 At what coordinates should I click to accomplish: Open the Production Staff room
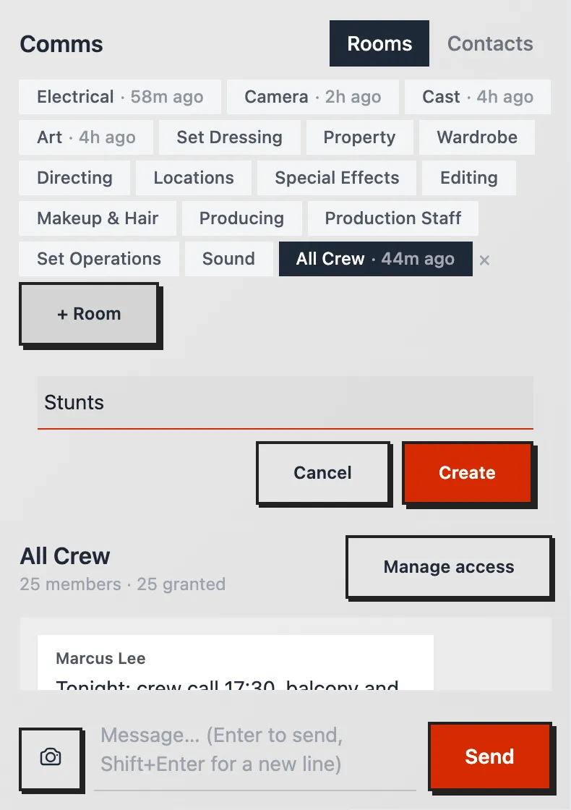(393, 218)
